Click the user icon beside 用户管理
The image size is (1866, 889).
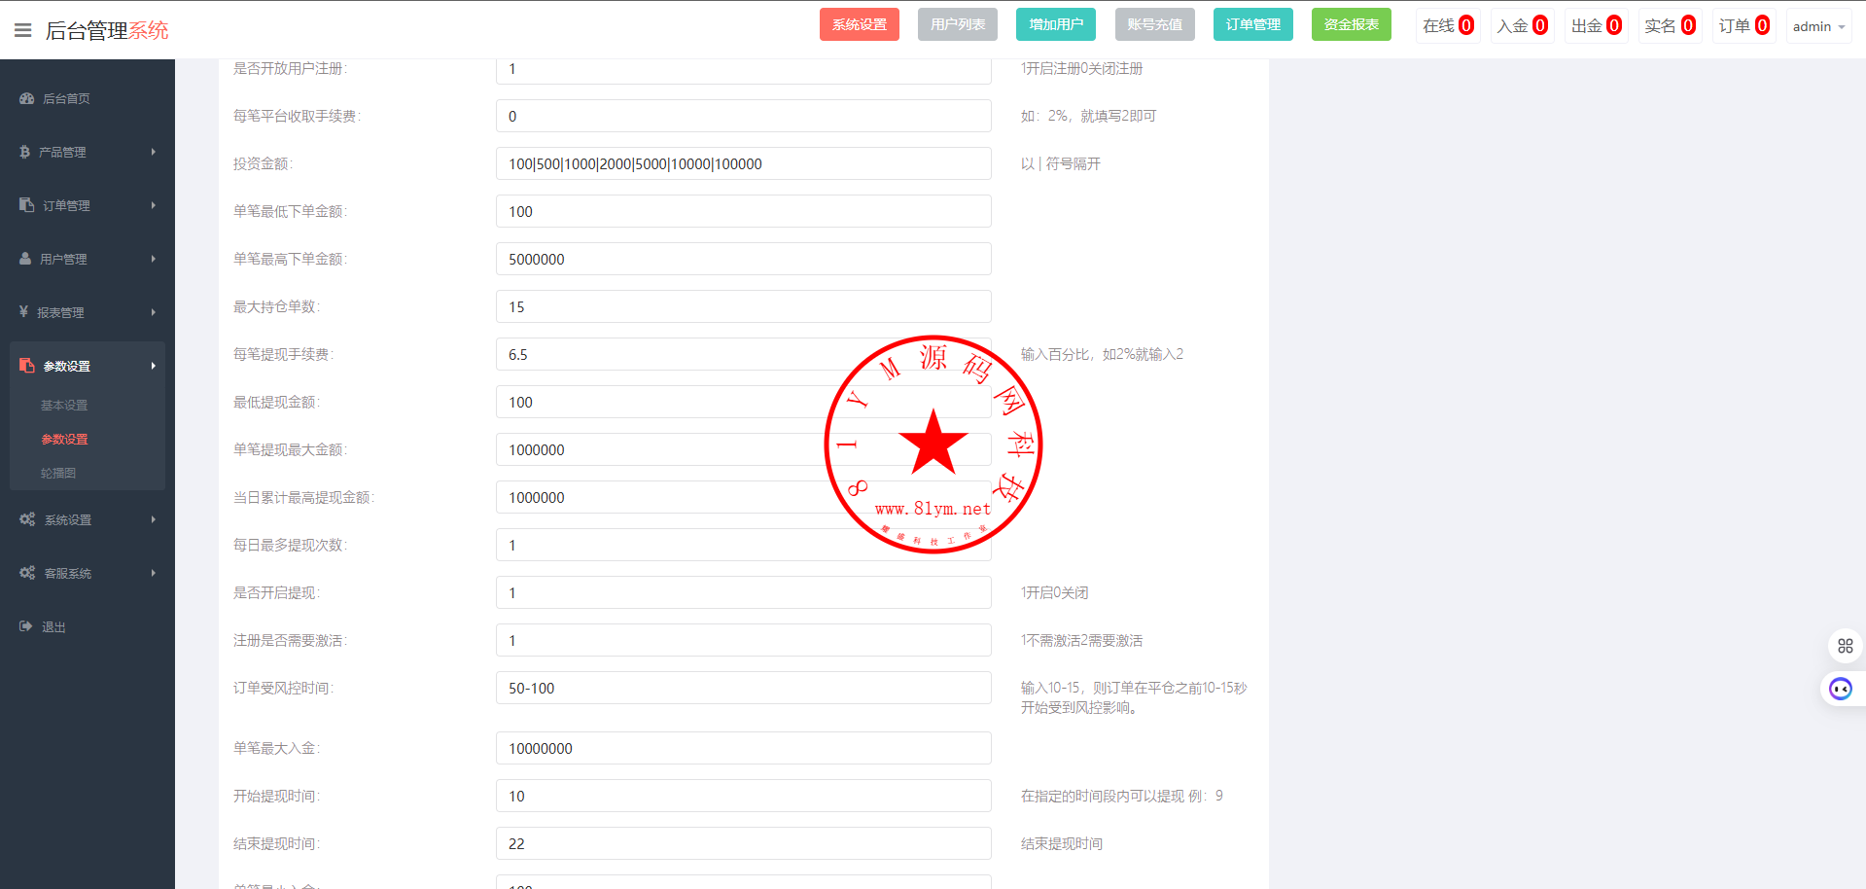[25, 259]
